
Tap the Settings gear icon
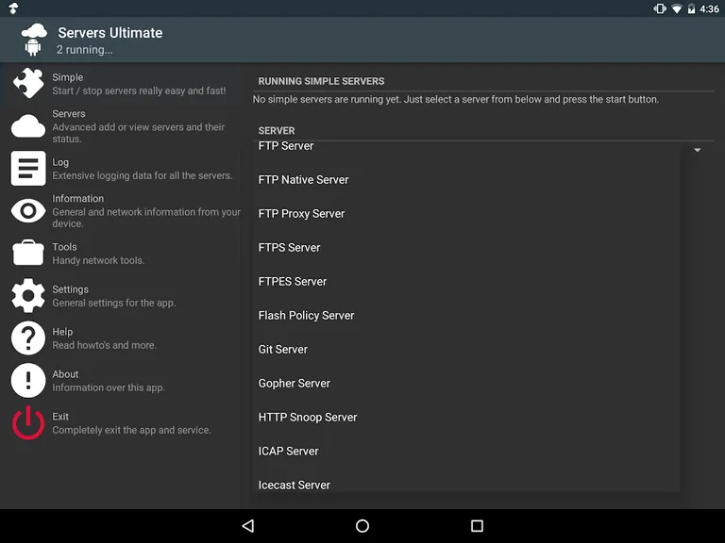[x=27, y=296]
